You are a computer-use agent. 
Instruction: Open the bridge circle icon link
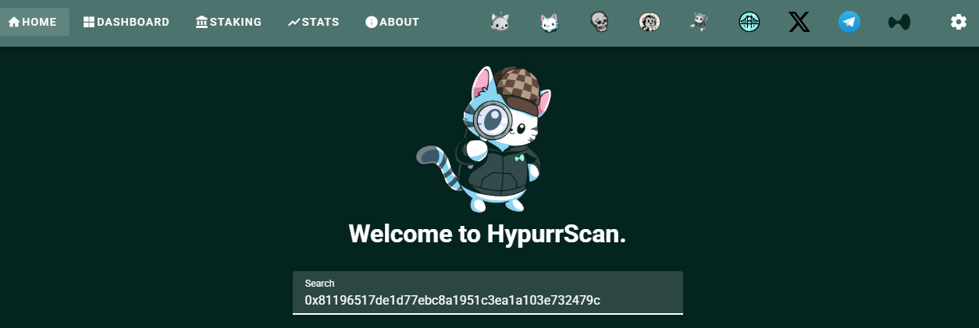749,22
